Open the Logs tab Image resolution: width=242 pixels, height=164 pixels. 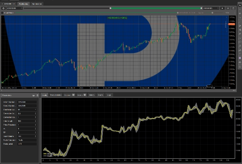click(109, 95)
